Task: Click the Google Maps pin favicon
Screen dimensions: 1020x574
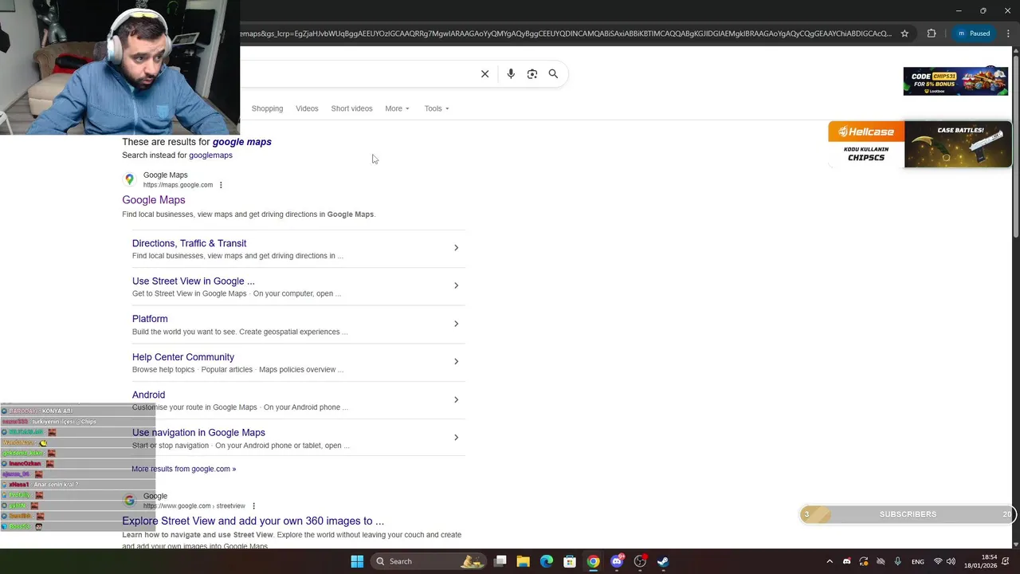Action: (129, 179)
